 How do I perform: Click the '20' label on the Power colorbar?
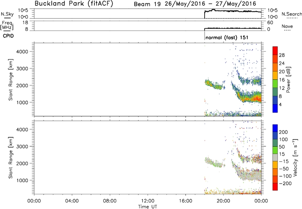click(x=282, y=72)
